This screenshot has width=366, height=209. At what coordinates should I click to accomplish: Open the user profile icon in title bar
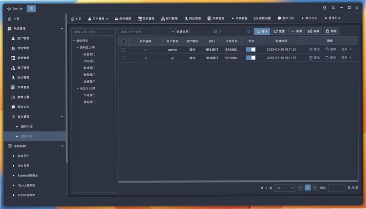coord(333,8)
